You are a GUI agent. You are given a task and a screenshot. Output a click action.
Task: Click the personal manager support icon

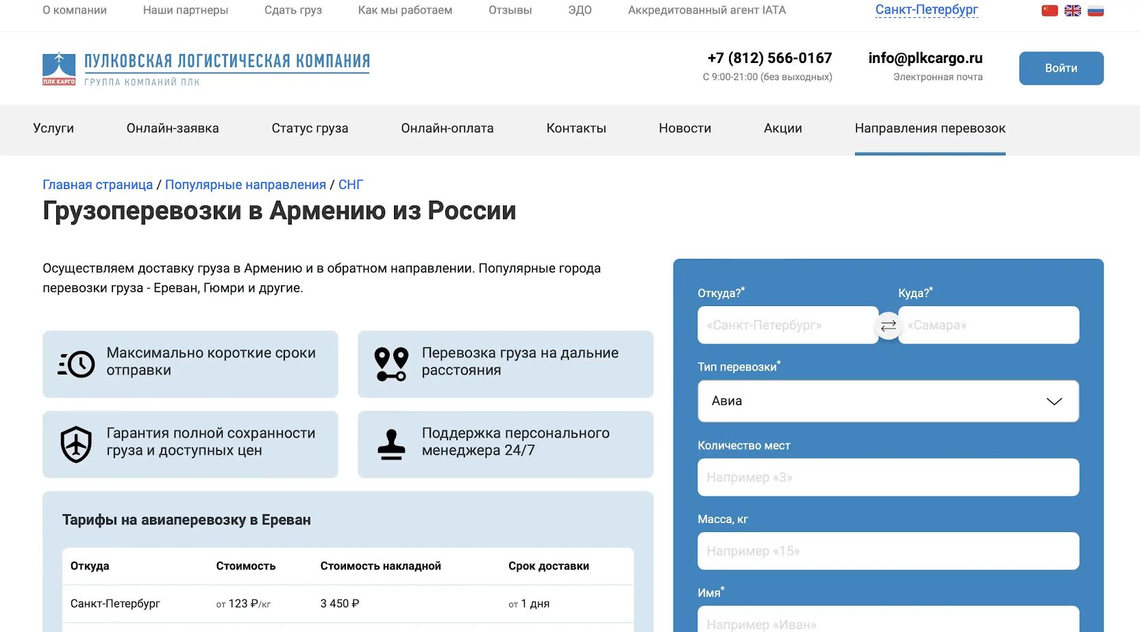[391, 444]
